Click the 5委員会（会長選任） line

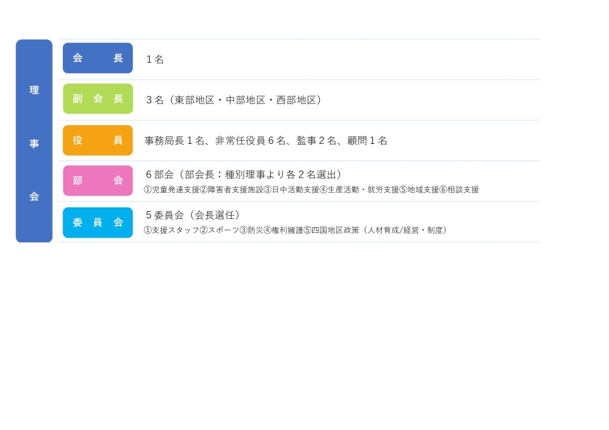point(193,215)
